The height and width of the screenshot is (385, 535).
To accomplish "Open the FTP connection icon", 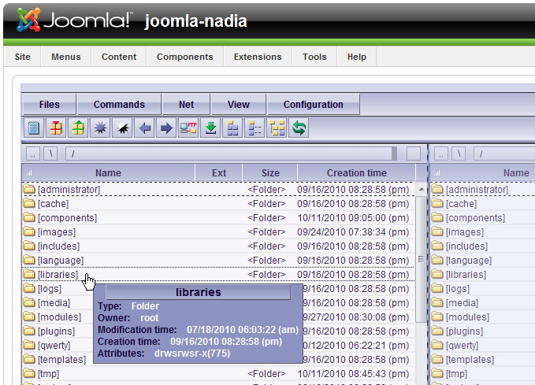I will pos(188,128).
